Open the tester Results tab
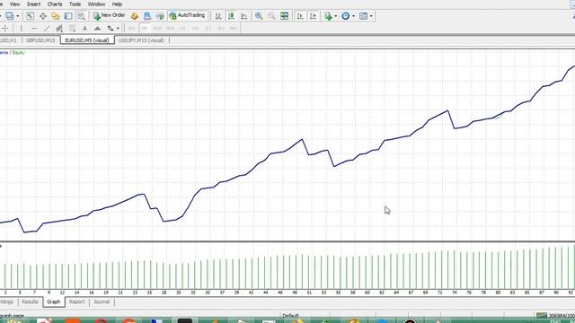 (30, 301)
